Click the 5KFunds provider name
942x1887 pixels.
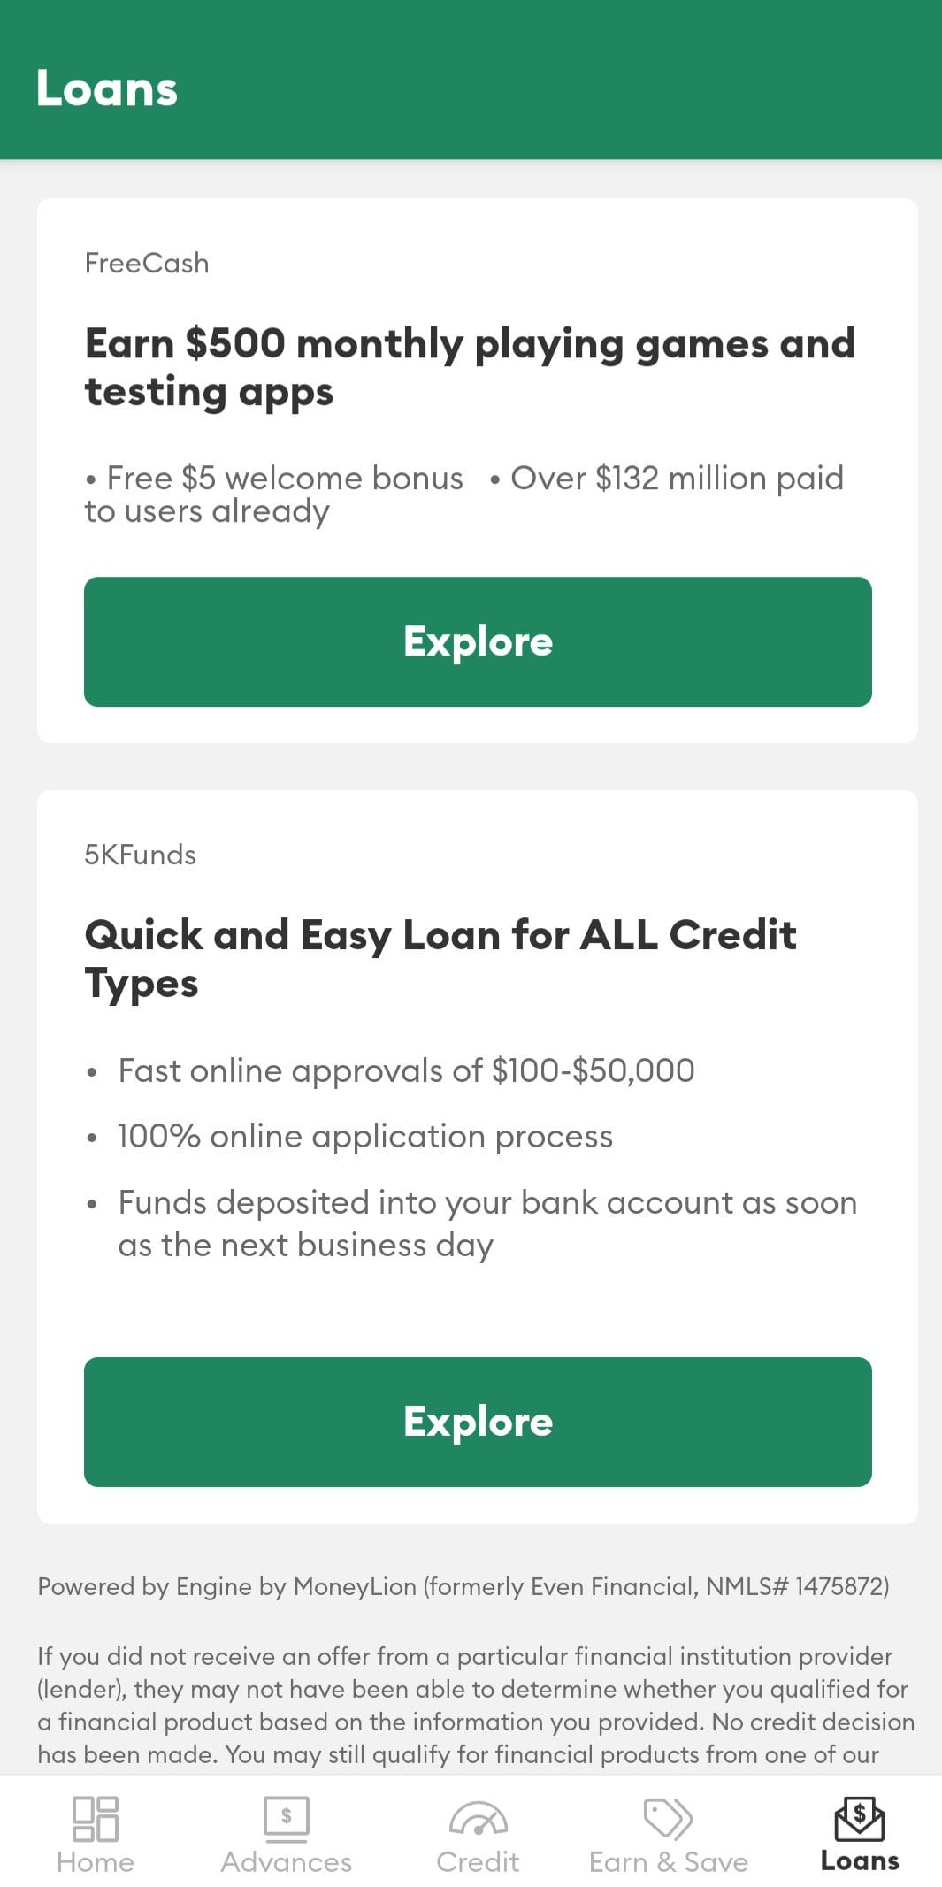click(x=140, y=855)
